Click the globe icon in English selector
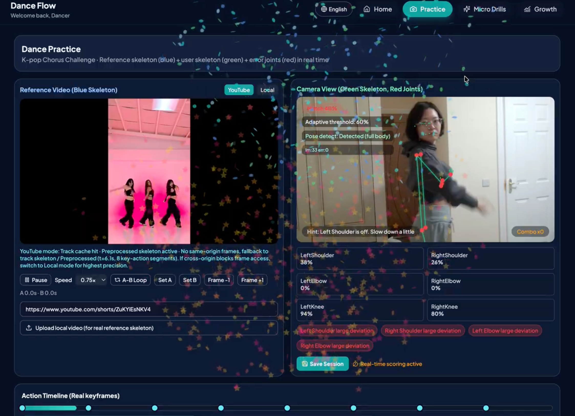Screen dimensions: 575x416 [324, 9]
